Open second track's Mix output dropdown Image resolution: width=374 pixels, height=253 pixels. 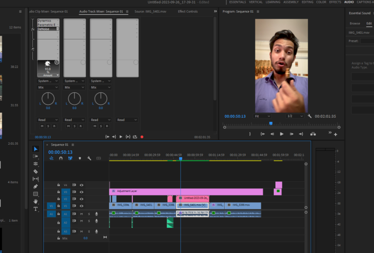coord(74,87)
